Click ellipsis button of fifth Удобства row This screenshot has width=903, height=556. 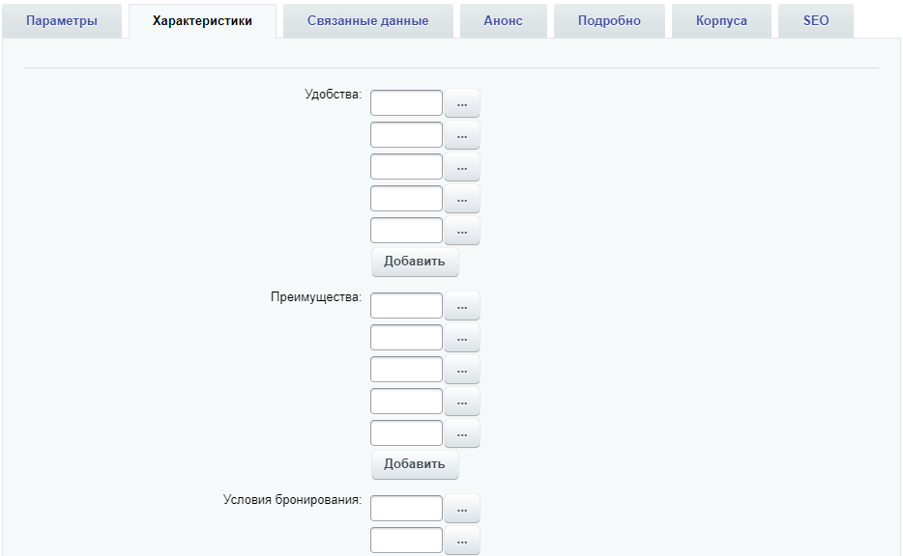coord(462,231)
